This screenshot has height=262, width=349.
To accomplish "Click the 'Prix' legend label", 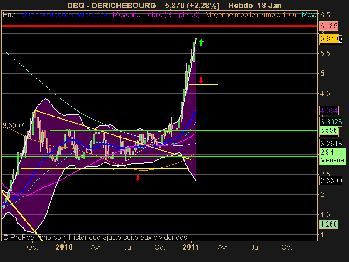I will point(9,15).
